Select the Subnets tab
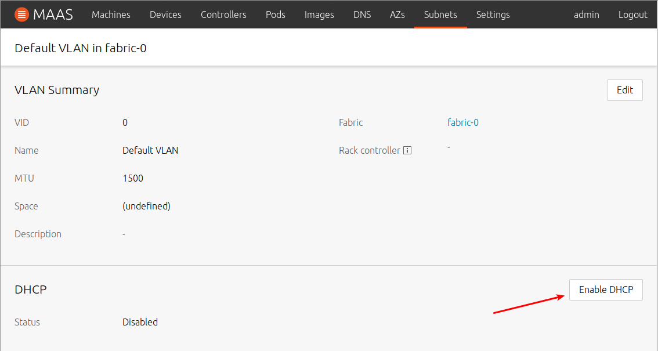Image resolution: width=658 pixels, height=351 pixels. coord(440,15)
